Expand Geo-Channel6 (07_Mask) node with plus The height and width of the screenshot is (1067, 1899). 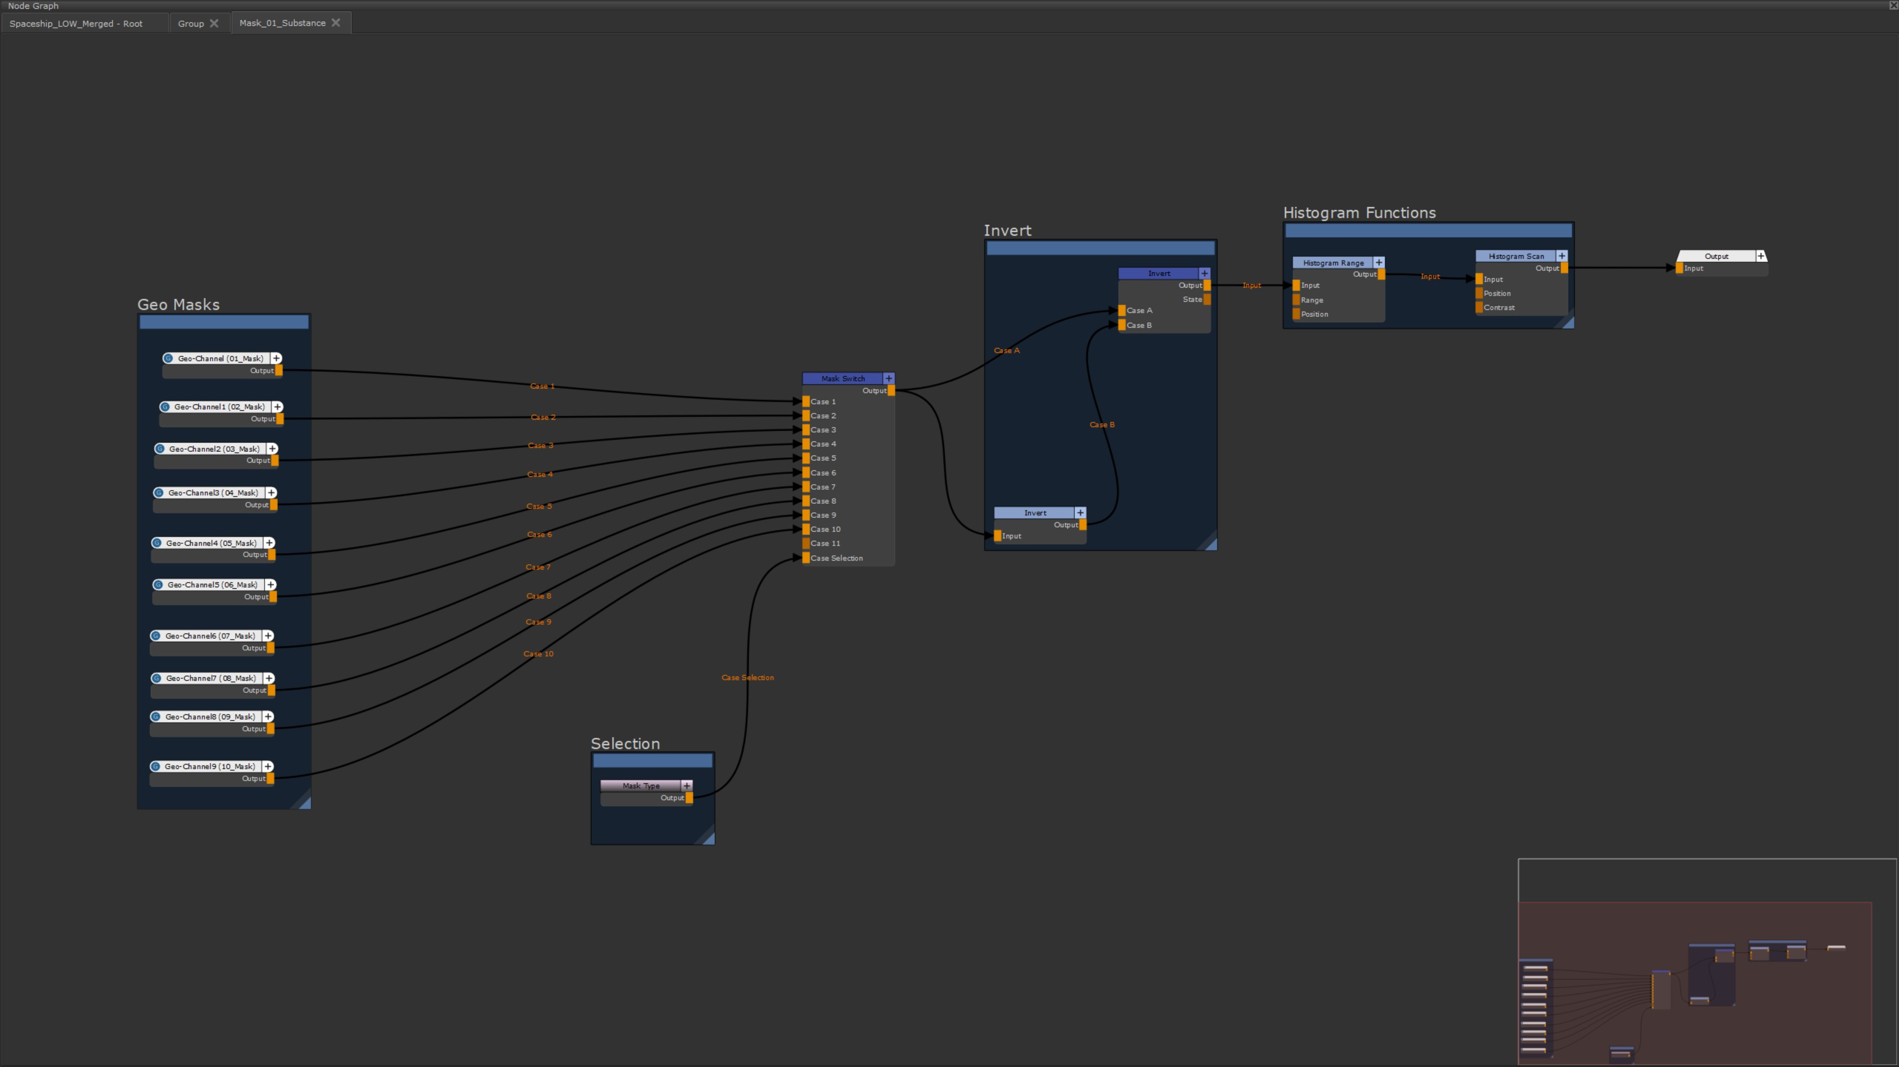tap(268, 636)
